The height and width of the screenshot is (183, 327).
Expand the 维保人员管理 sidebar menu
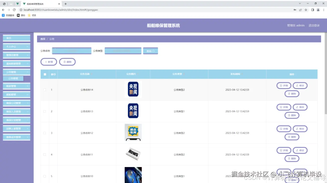(17, 112)
